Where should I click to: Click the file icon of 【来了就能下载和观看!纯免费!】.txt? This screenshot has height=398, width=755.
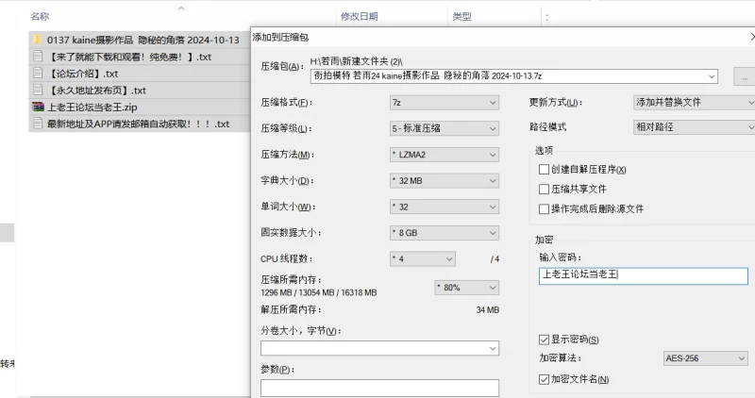pyautogui.click(x=38, y=57)
